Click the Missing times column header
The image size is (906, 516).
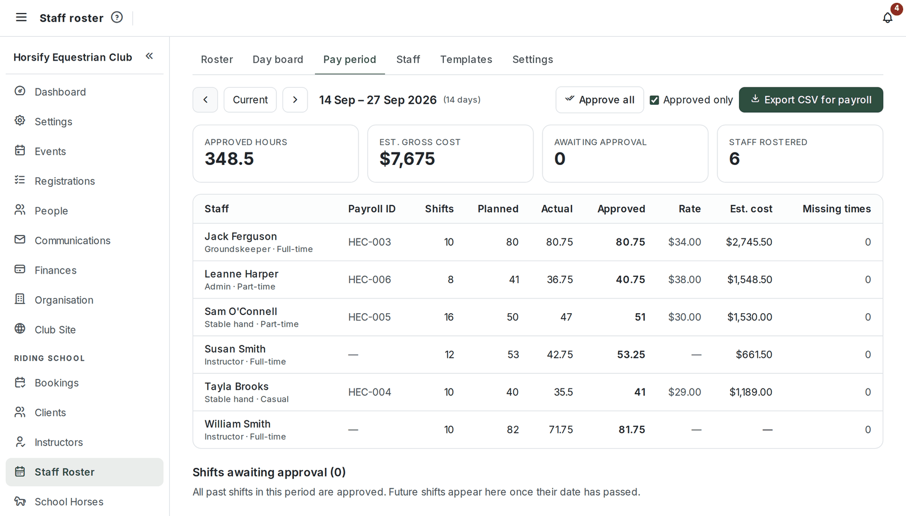836,208
